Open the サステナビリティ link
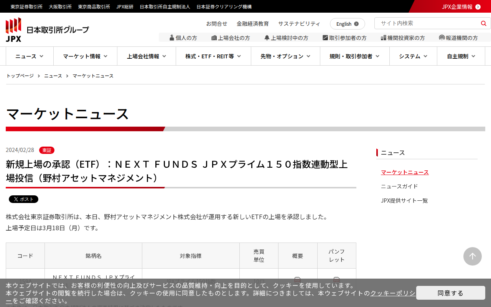The width and height of the screenshot is (491, 307). coord(299,23)
